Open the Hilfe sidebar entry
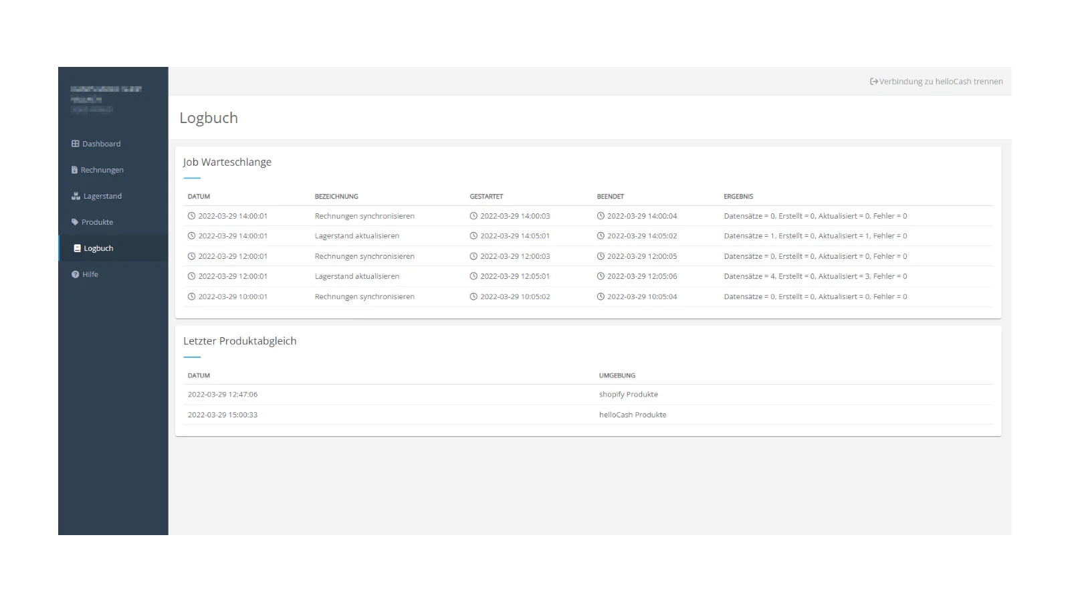The width and height of the screenshot is (1070, 602). [90, 274]
